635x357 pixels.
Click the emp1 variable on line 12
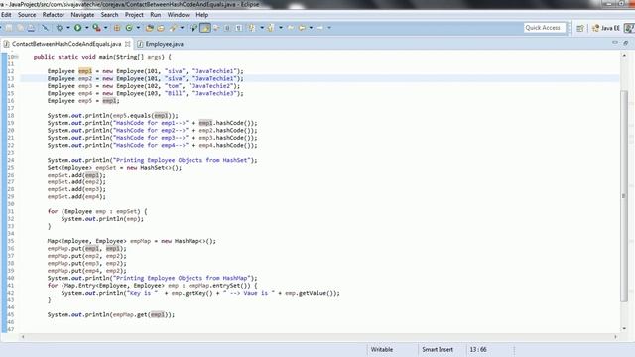(x=85, y=71)
